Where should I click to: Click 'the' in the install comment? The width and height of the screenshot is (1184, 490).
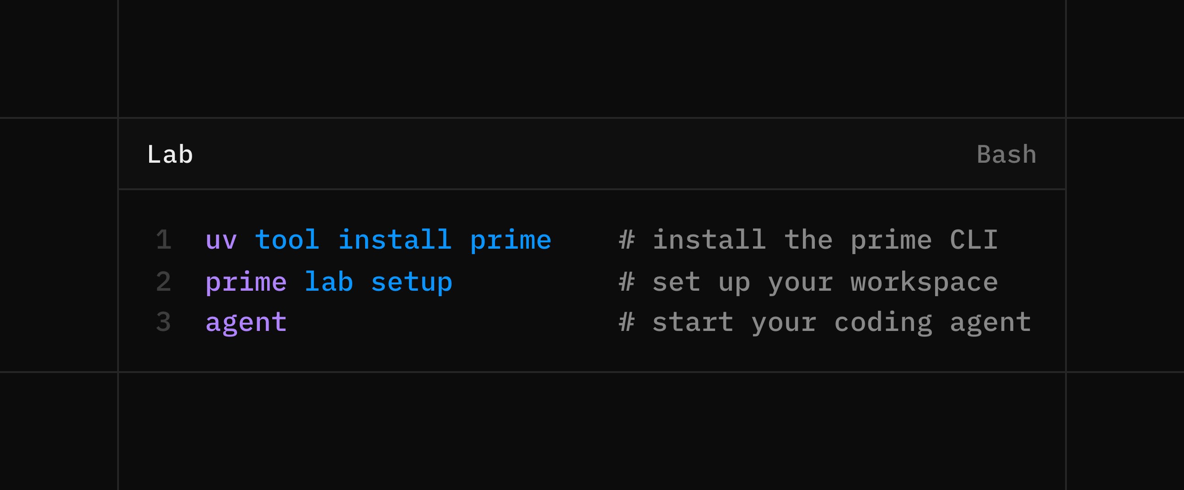coord(808,240)
